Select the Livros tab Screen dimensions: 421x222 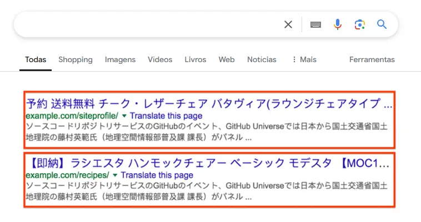[195, 59]
